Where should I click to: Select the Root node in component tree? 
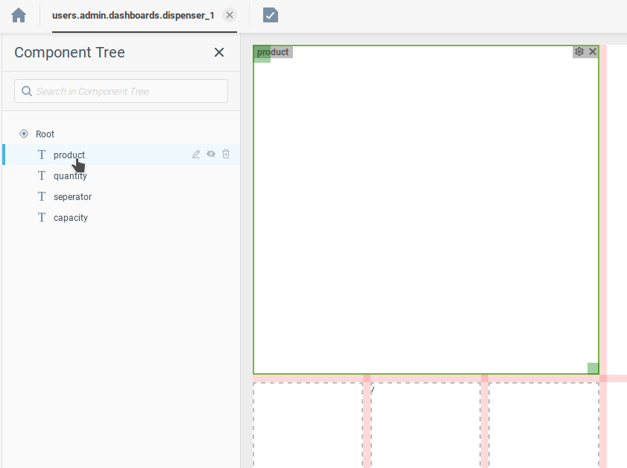click(x=45, y=134)
